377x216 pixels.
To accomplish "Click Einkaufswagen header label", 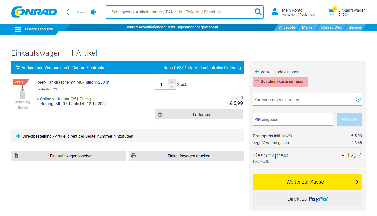I will click(x=352, y=10).
